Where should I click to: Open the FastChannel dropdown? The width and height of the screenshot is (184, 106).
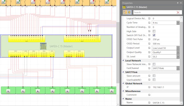[x=178, y=68]
